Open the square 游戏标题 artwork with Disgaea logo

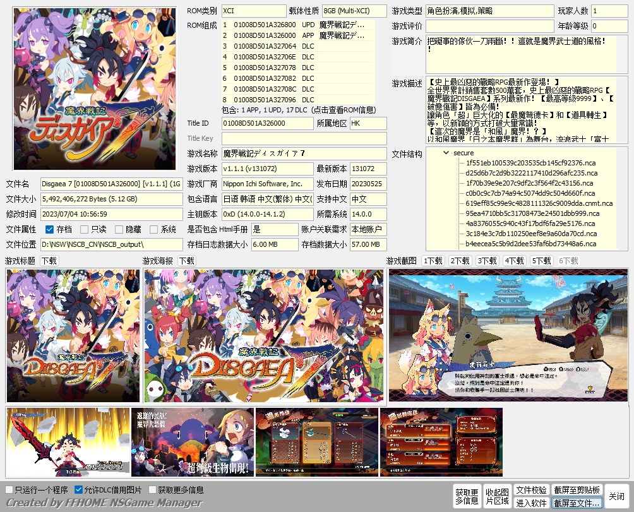73,336
